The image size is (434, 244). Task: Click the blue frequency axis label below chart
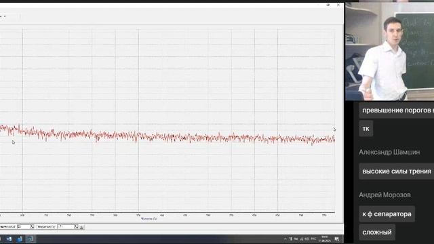pos(149,218)
